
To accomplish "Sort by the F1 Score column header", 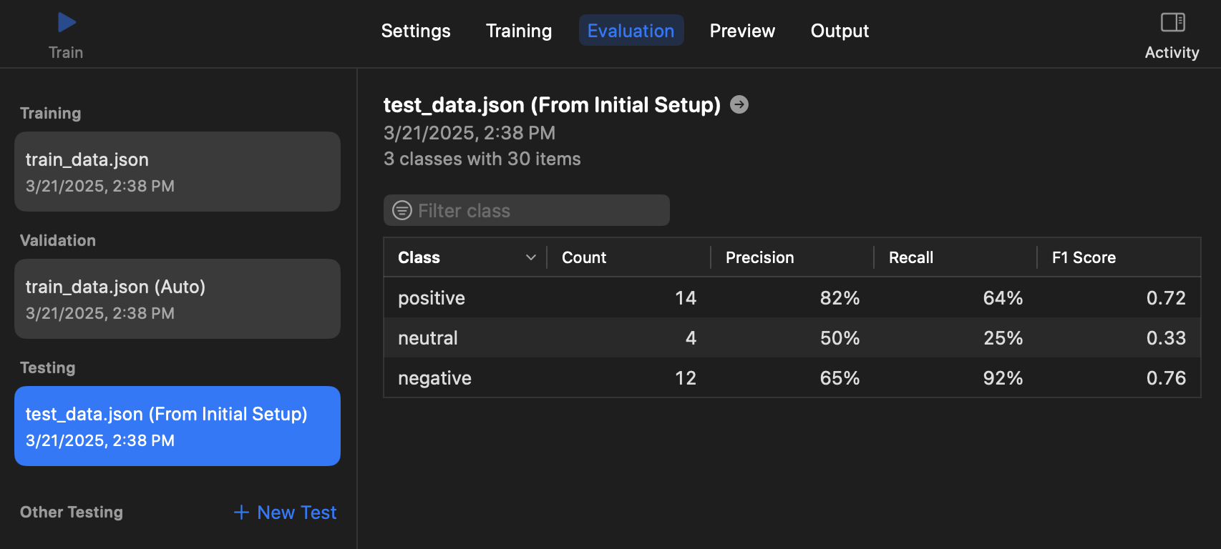I will point(1084,257).
